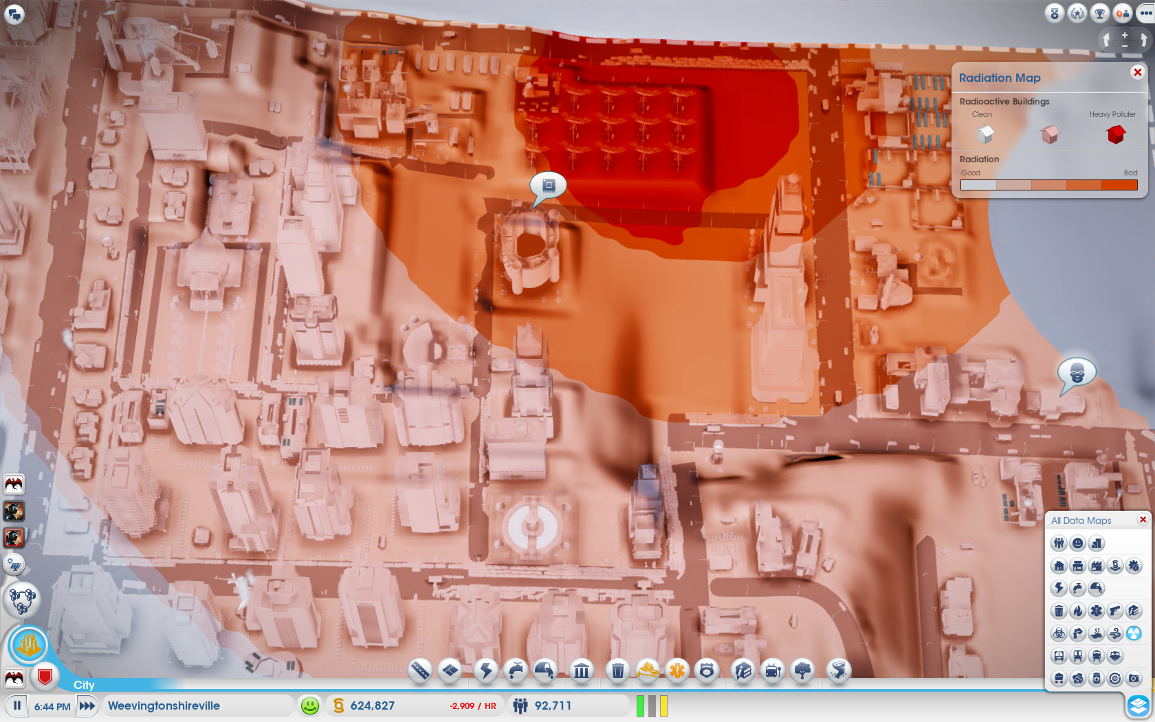This screenshot has width=1155, height=722.
Task: Click the Weevingtonshireville city name
Action: pos(164,705)
